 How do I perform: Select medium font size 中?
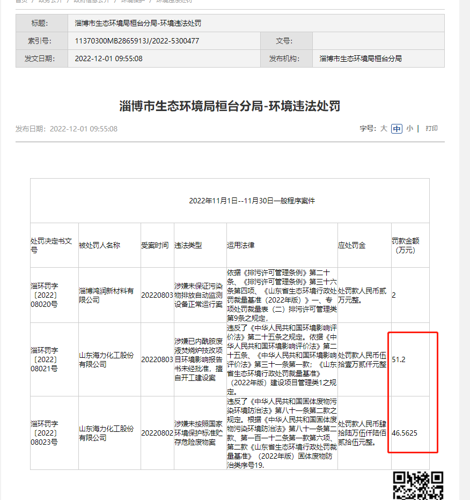396,129
